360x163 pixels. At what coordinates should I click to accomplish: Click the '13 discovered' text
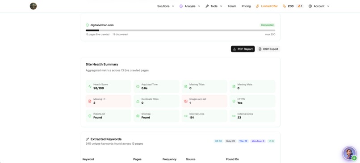click(x=120, y=34)
